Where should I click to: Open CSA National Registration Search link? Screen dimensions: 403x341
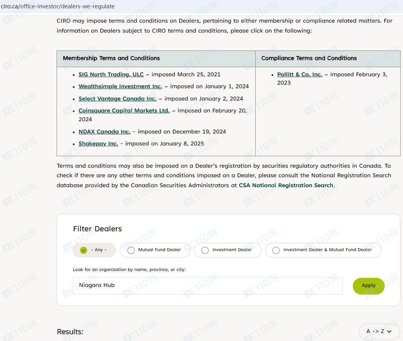tap(286, 185)
